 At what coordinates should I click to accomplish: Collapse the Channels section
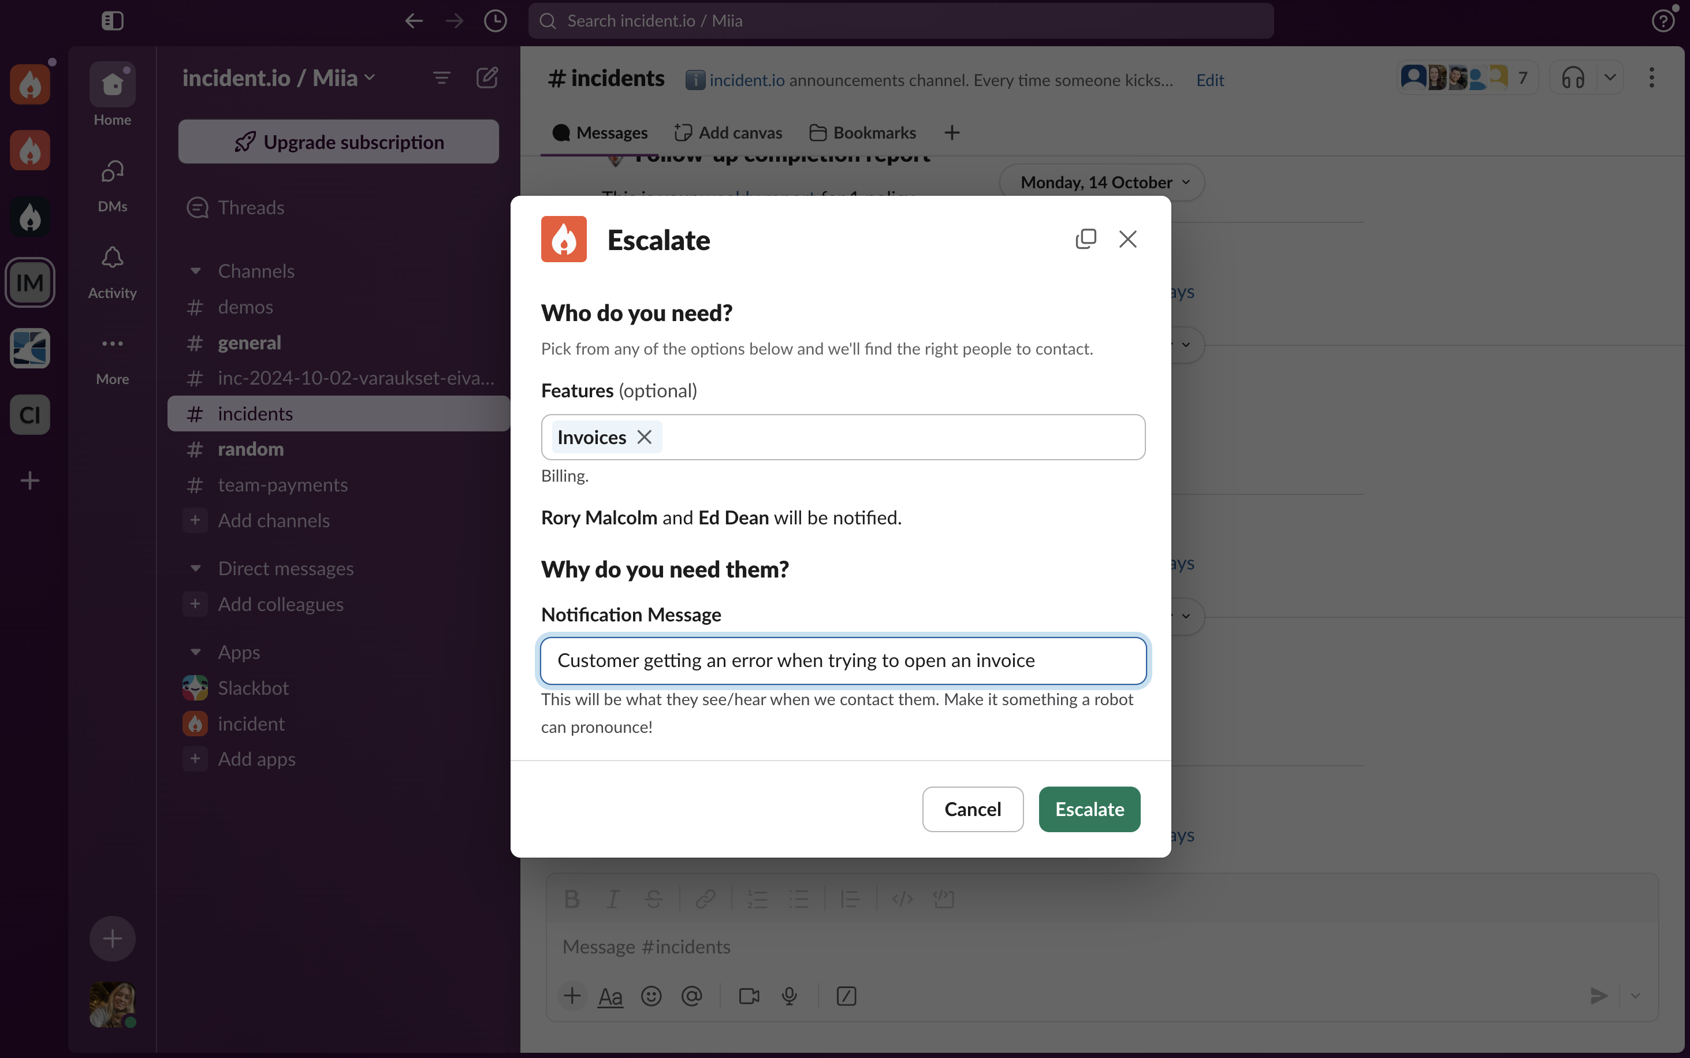[x=196, y=271]
